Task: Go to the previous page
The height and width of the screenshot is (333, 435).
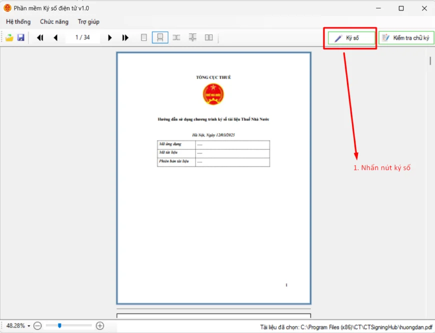Action: click(x=55, y=38)
